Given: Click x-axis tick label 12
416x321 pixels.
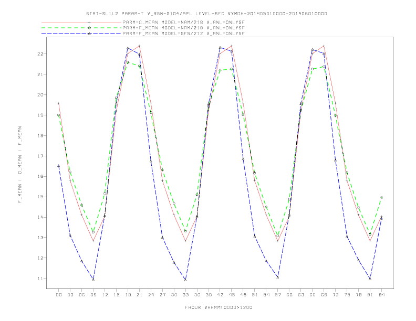Looking at the screenshot, I should point(105,295).
